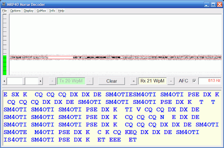
Task: Click the decoded word 'SX' in first line
Action: click(15, 95)
